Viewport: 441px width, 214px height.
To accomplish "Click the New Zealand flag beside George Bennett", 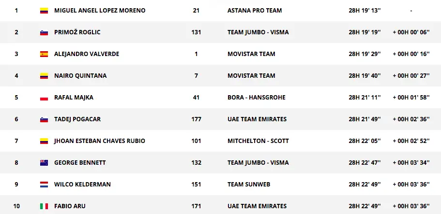I will (x=44, y=163).
